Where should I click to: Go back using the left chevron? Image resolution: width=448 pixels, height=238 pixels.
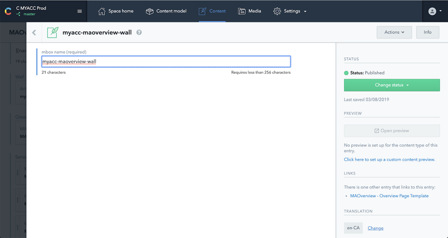point(35,32)
